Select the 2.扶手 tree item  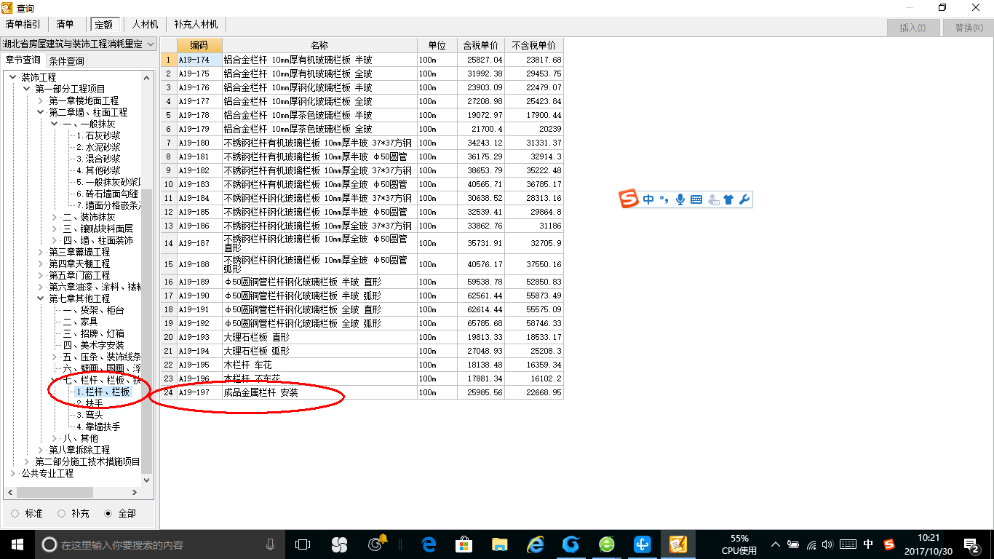click(x=90, y=403)
